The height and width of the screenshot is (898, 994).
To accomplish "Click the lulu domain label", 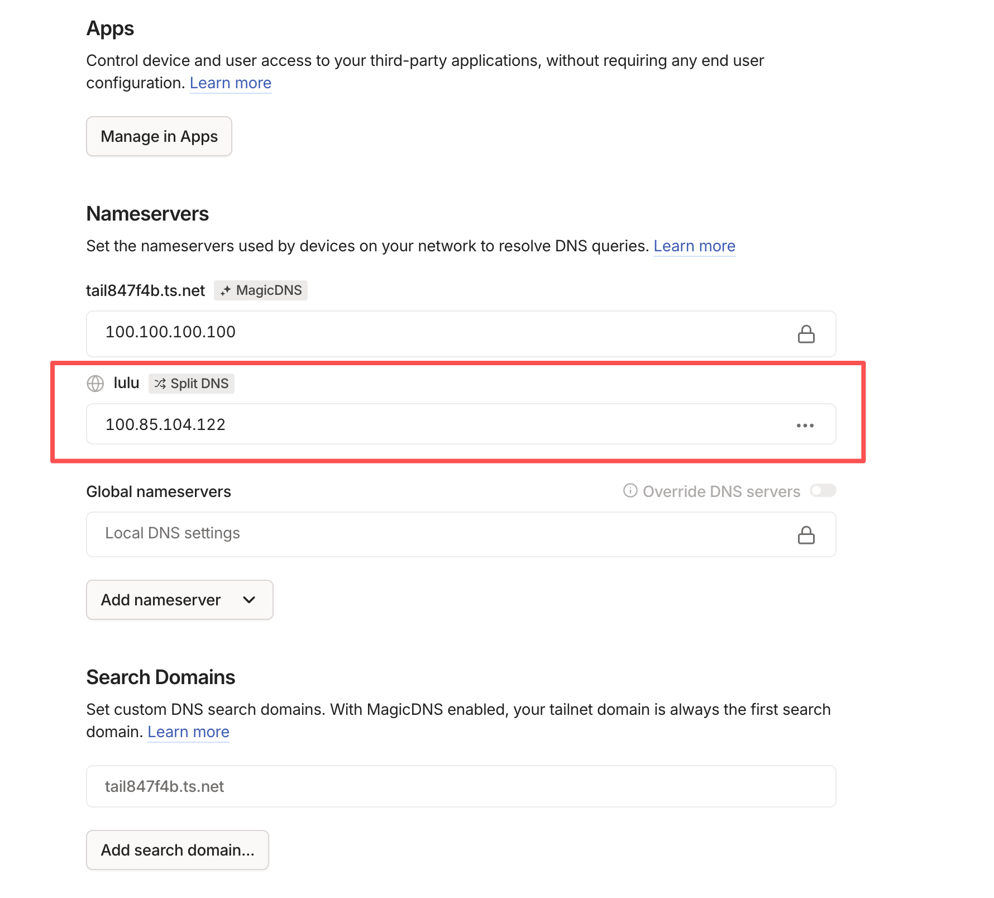I will pos(126,383).
